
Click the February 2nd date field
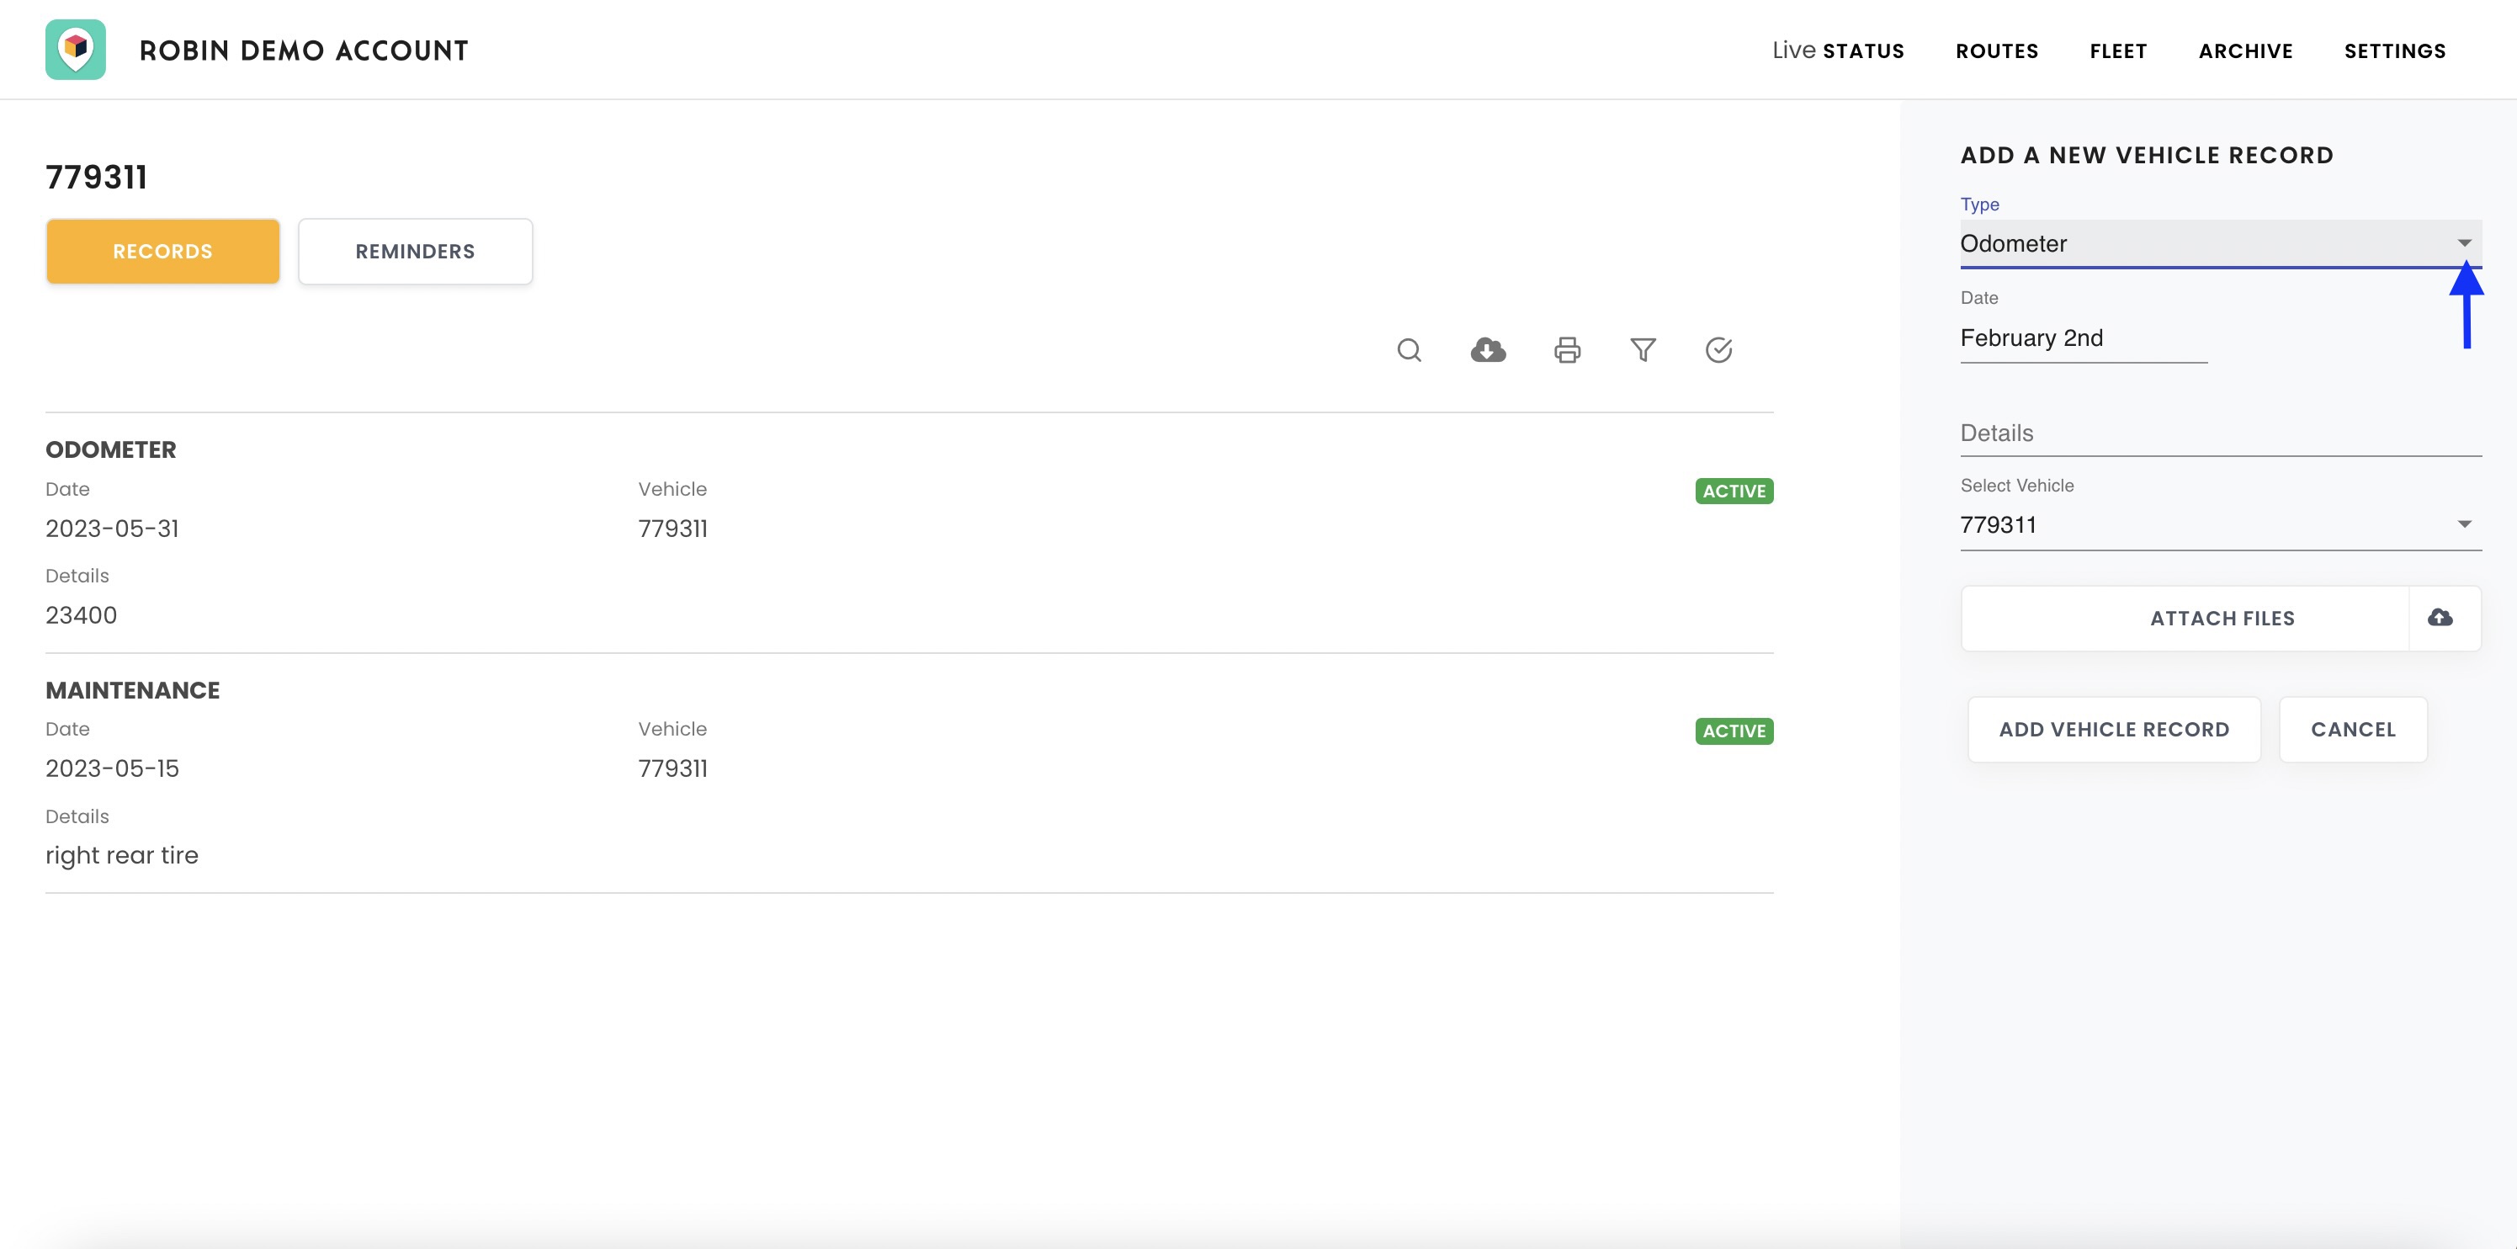point(2082,338)
